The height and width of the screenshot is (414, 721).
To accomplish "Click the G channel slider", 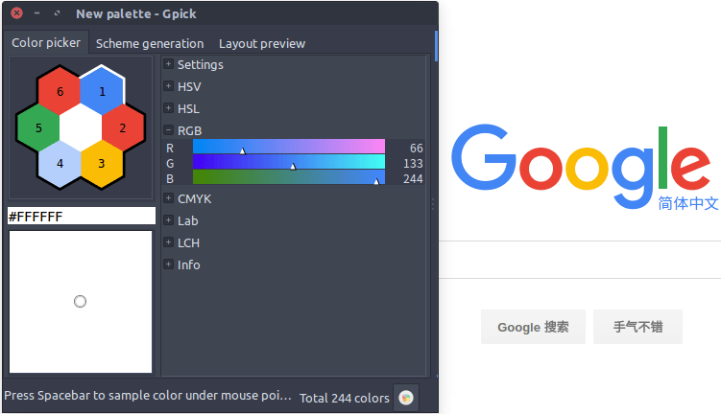I will 289,162.
